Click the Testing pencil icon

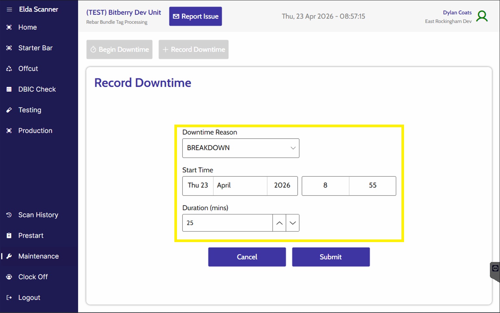coord(9,110)
